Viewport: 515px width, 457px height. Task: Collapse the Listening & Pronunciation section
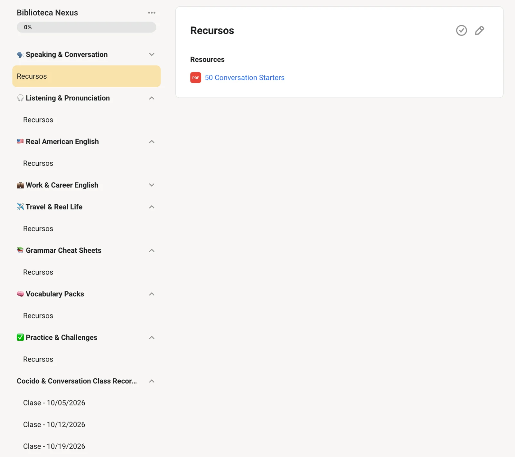[x=152, y=98]
